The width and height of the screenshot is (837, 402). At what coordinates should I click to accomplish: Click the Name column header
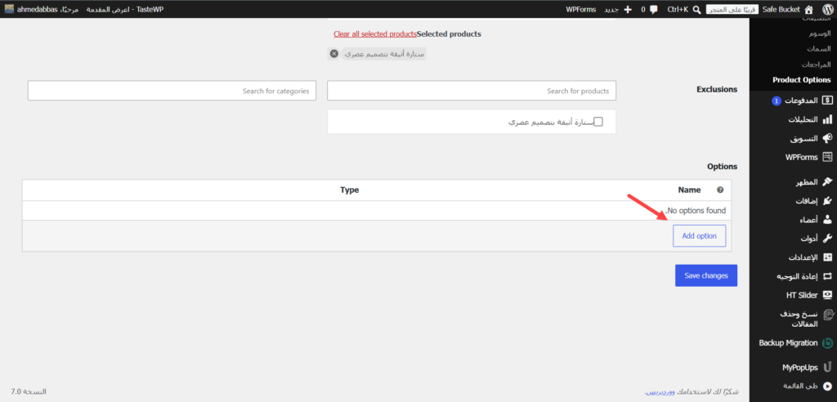689,190
